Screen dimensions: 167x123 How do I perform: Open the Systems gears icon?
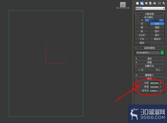[x=164, y=3]
